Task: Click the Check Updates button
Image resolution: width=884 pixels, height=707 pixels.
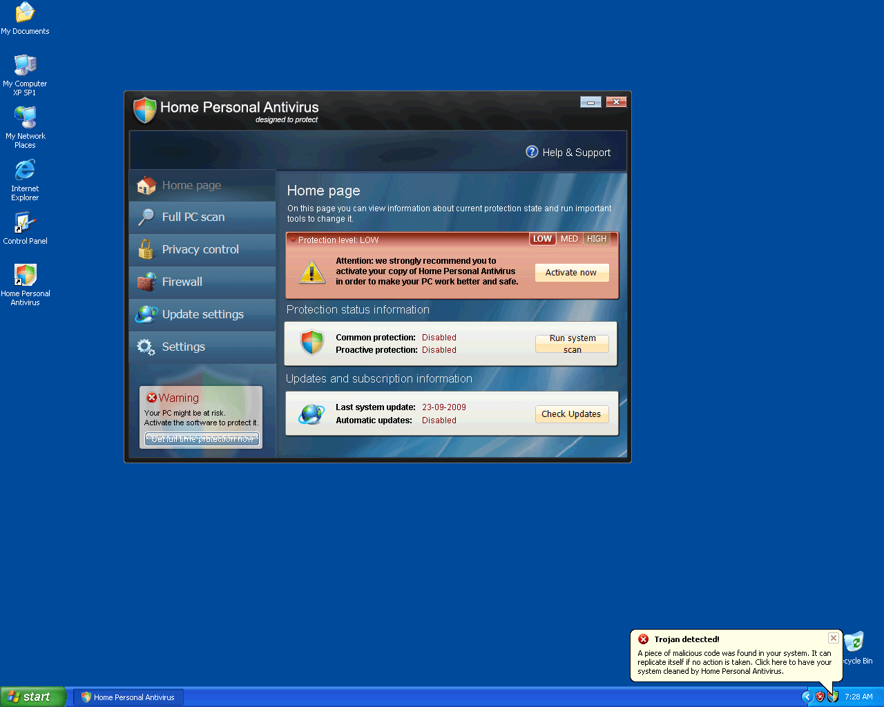Action: [x=571, y=414]
